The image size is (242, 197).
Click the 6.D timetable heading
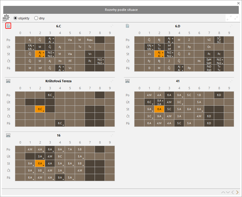[178, 26]
